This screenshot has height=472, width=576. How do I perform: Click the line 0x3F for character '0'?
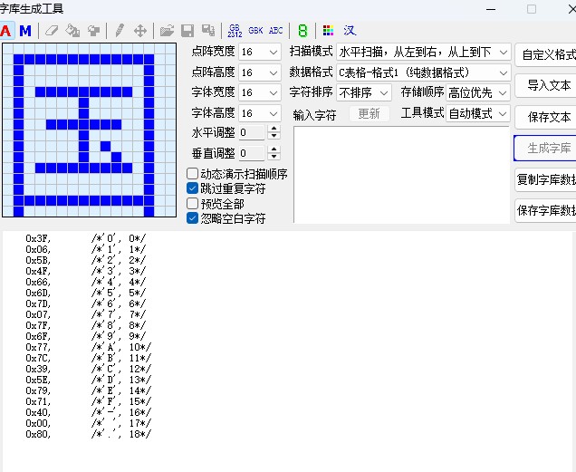point(86,238)
